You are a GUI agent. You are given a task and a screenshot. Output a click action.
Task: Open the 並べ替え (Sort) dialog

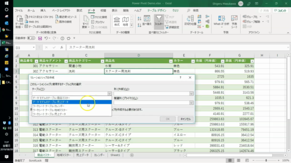(147, 20)
